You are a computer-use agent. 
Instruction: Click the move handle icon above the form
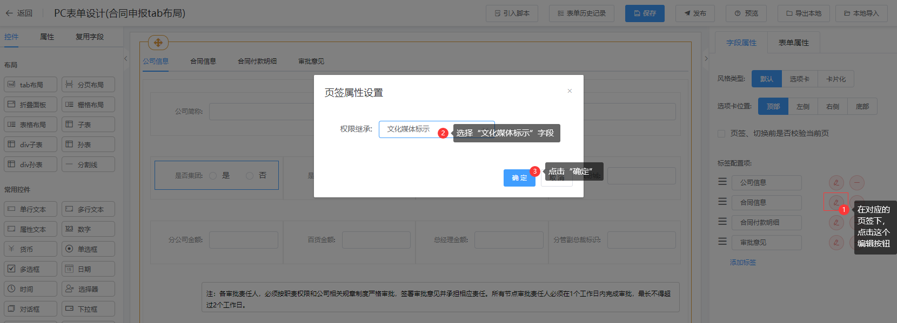click(x=158, y=43)
